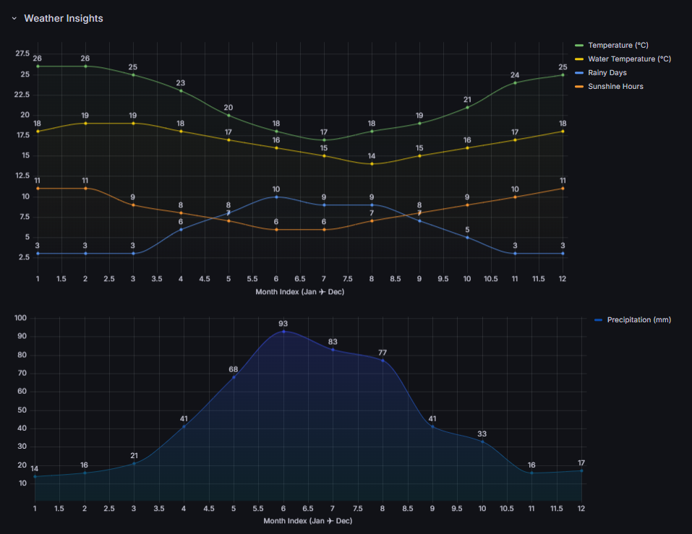Isolate the Sunshine Hours series via legend label

[x=615, y=87]
